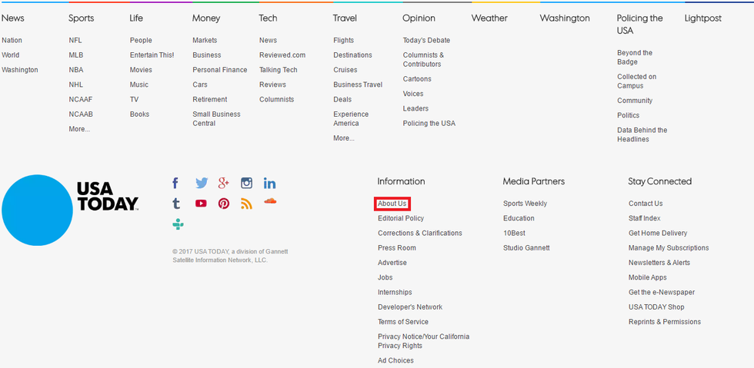Screen dimensions: 754x368
Task: Visit the Instagram icon link
Action: click(x=246, y=183)
